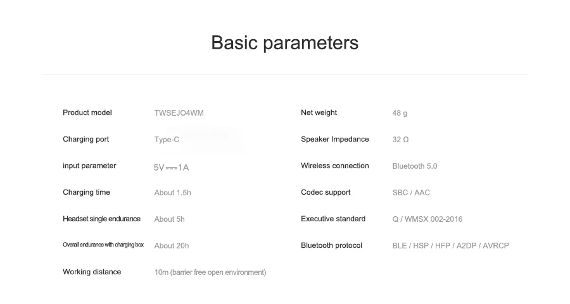
Task: Click the input parameter label
Action: (x=89, y=166)
